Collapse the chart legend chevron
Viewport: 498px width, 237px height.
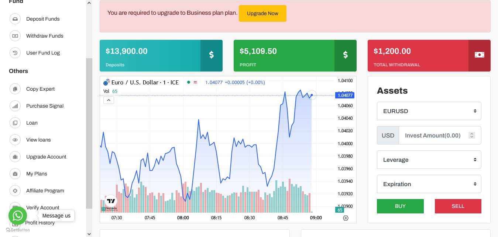[x=109, y=100]
